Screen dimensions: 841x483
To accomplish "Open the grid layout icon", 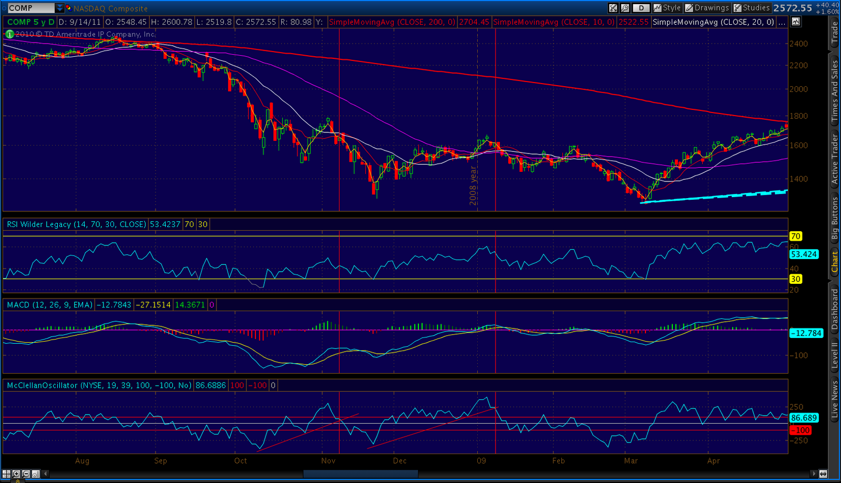I will point(6,474).
